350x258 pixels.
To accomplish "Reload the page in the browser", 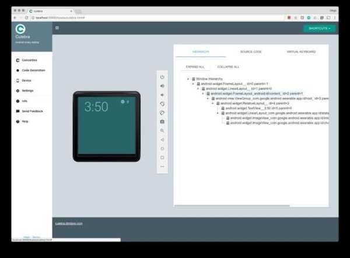I will (27, 17).
